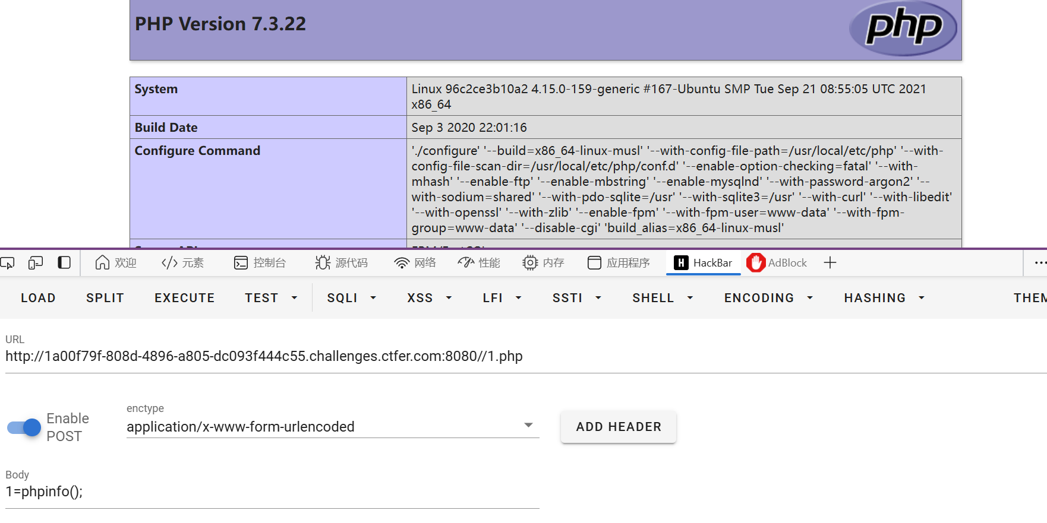Screen dimensions: 1047x523
Task: Click the System row label
Action: pos(156,89)
